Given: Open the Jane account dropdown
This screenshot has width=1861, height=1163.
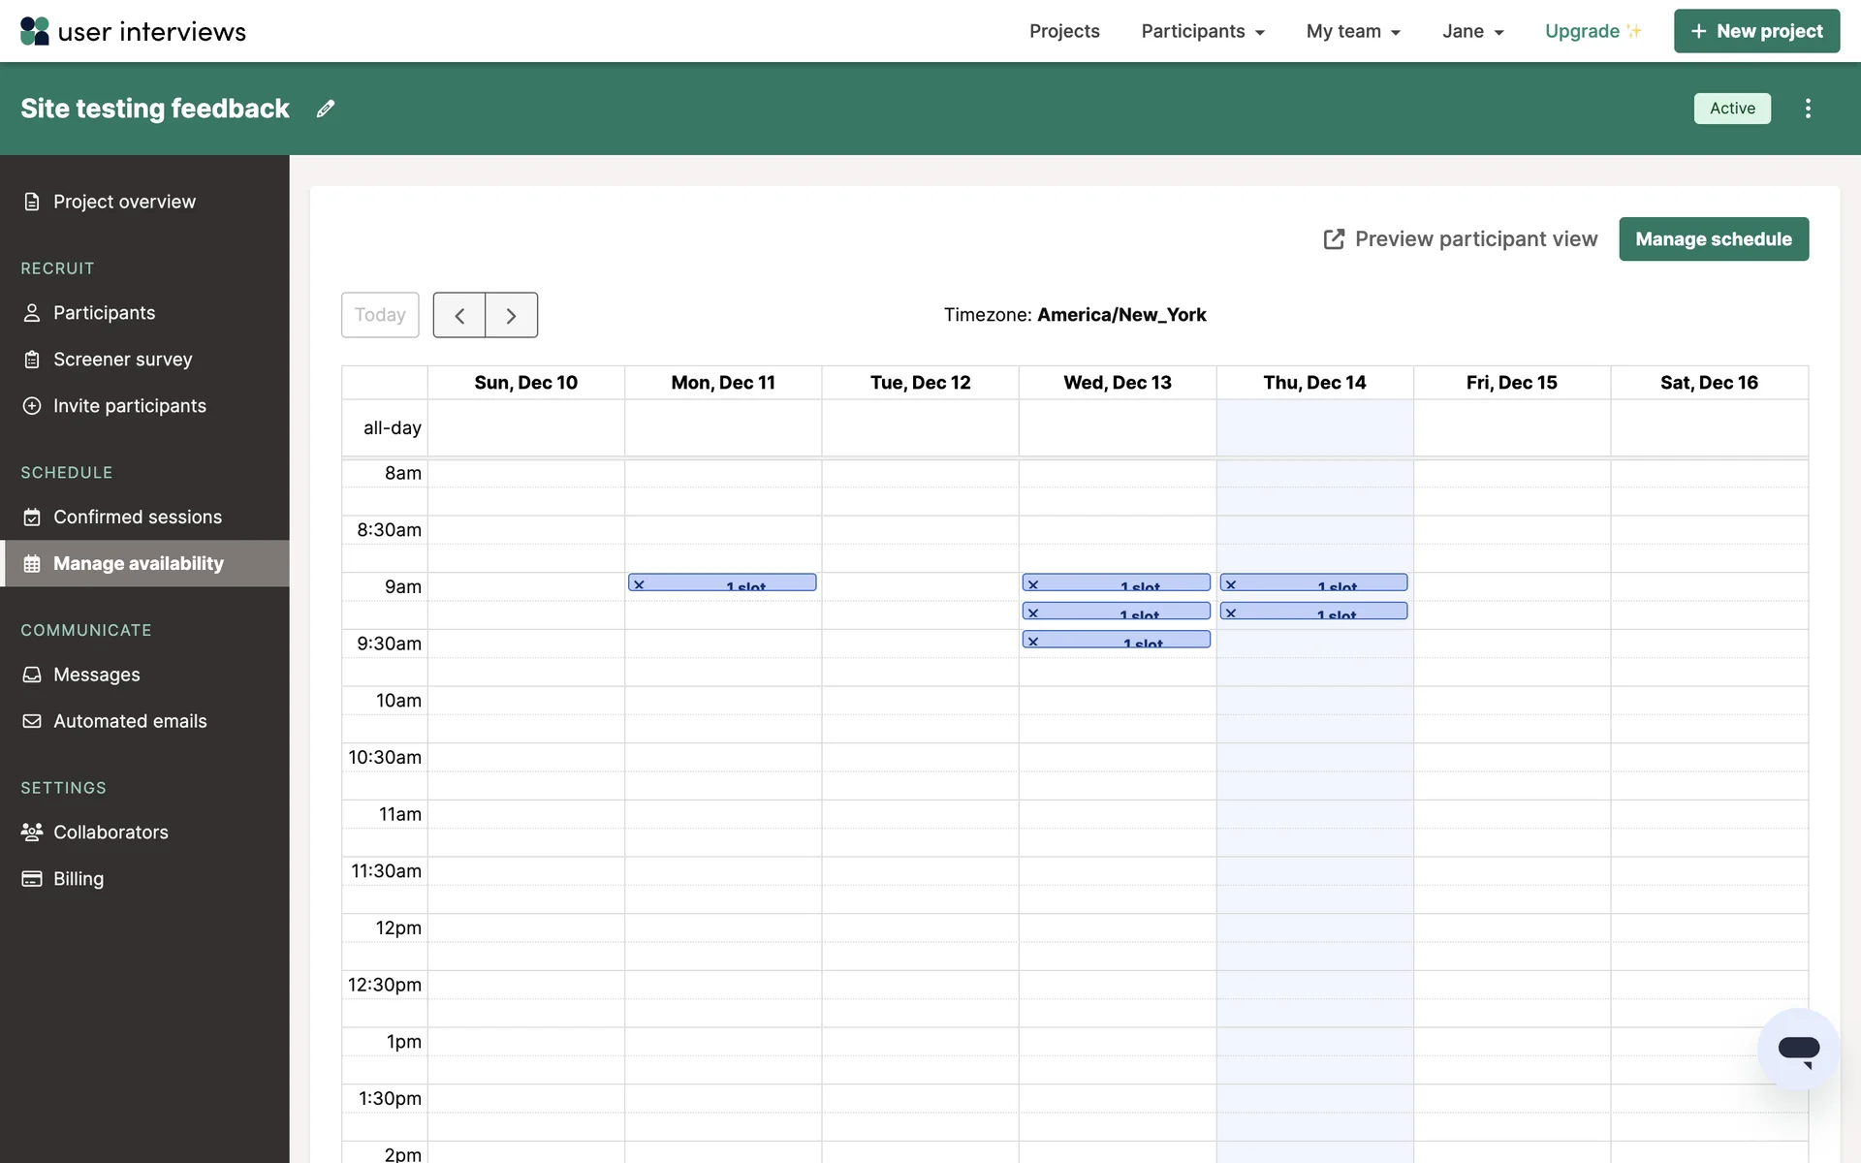Looking at the screenshot, I should click(1472, 31).
